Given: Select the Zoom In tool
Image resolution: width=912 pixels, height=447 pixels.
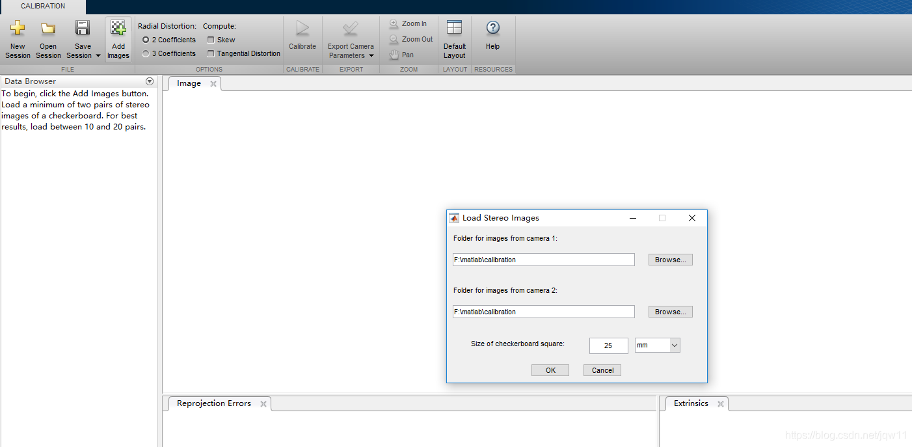Looking at the screenshot, I should pos(409,23).
